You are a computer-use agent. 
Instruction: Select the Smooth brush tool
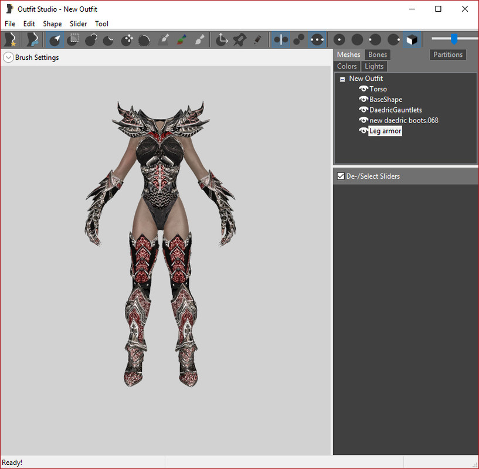(x=144, y=39)
